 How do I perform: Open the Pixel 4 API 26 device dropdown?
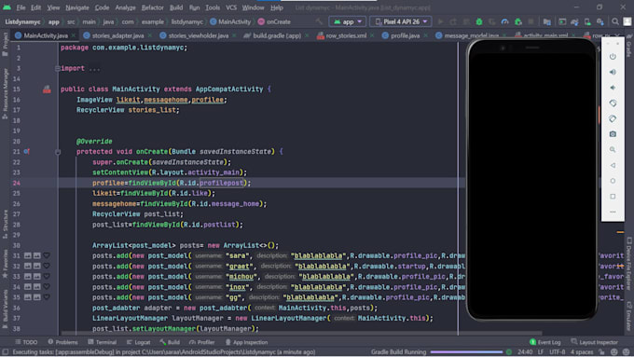[401, 21]
